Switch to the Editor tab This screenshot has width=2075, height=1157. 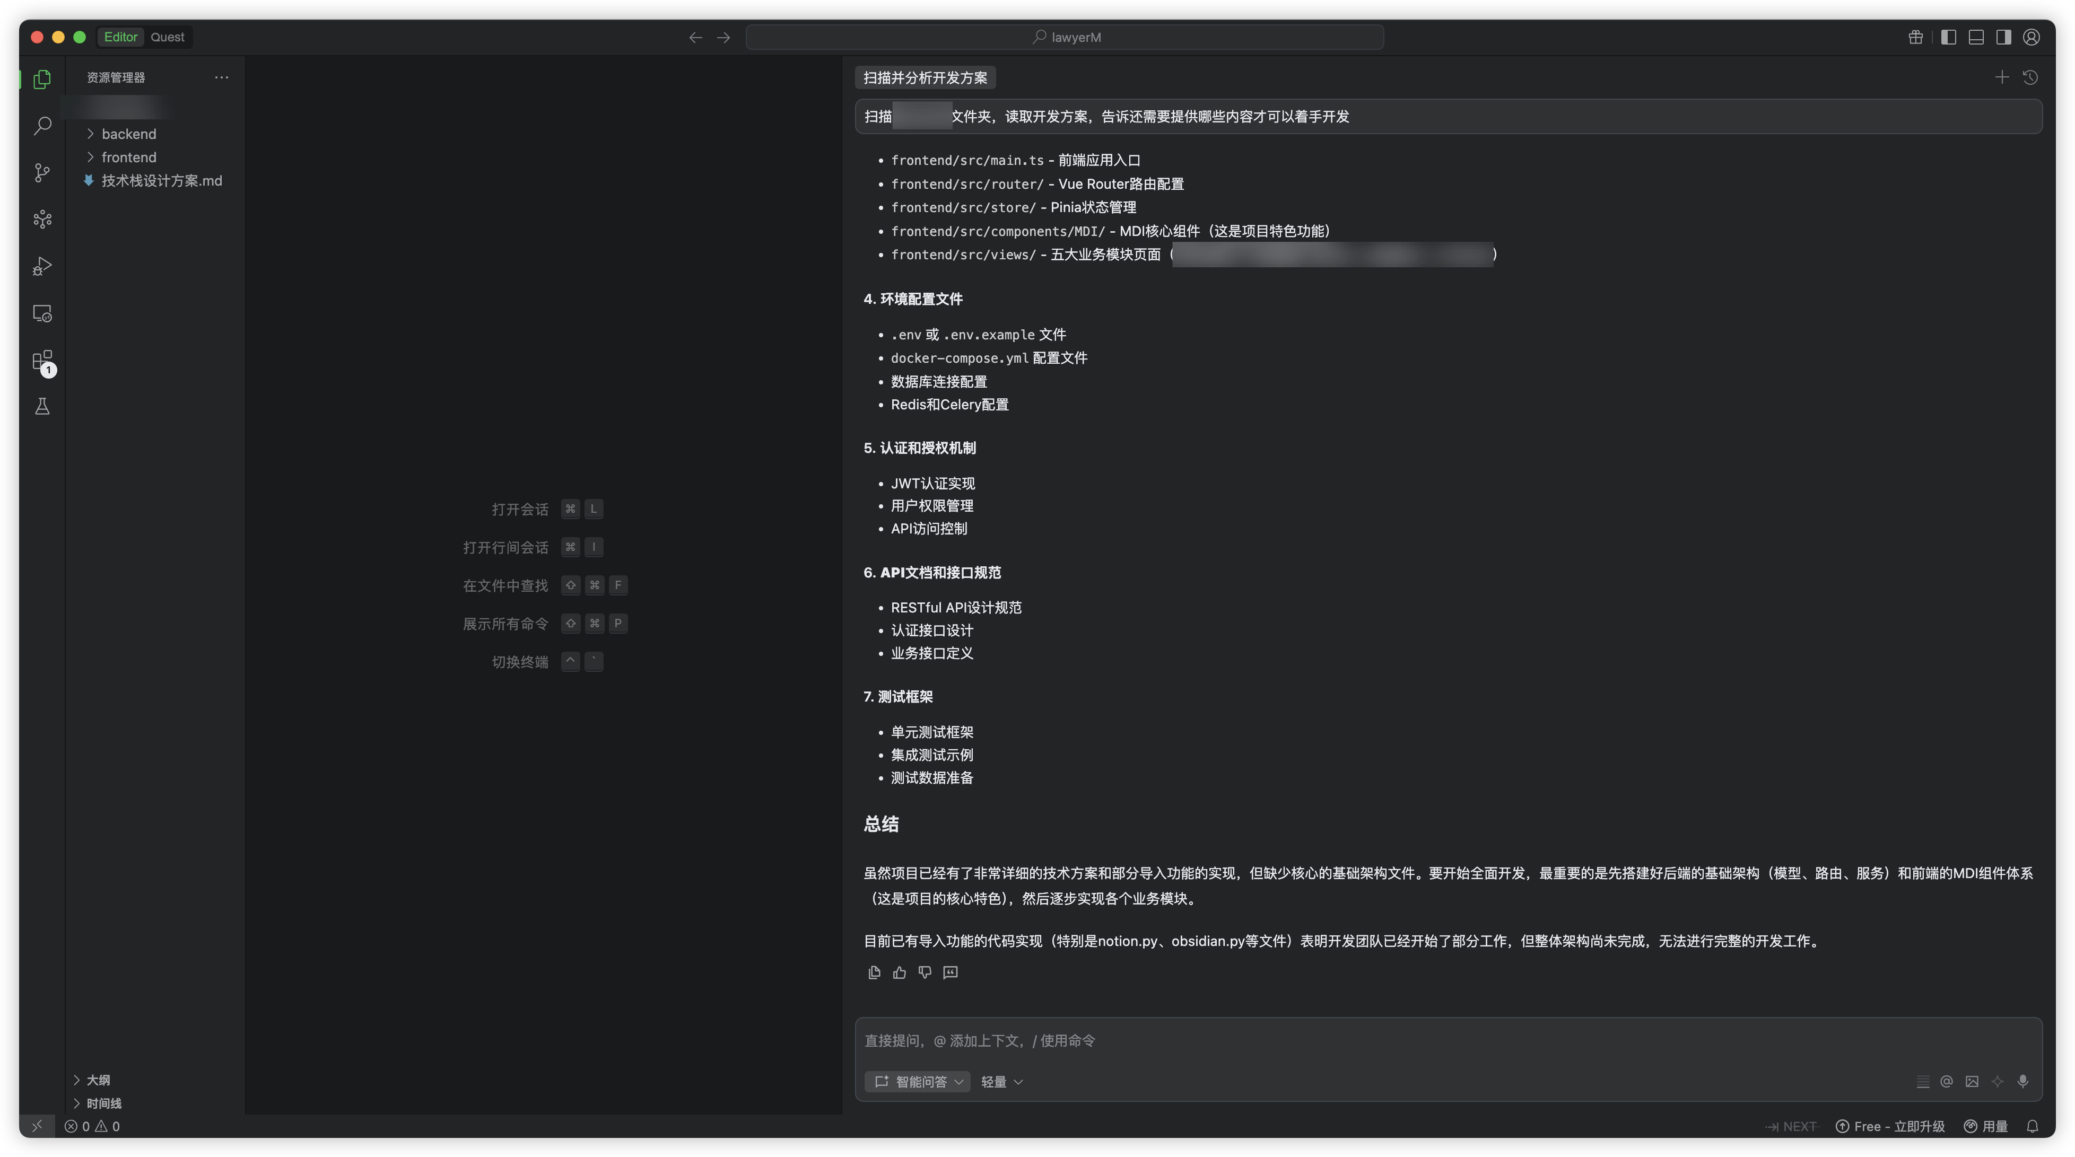[121, 37]
